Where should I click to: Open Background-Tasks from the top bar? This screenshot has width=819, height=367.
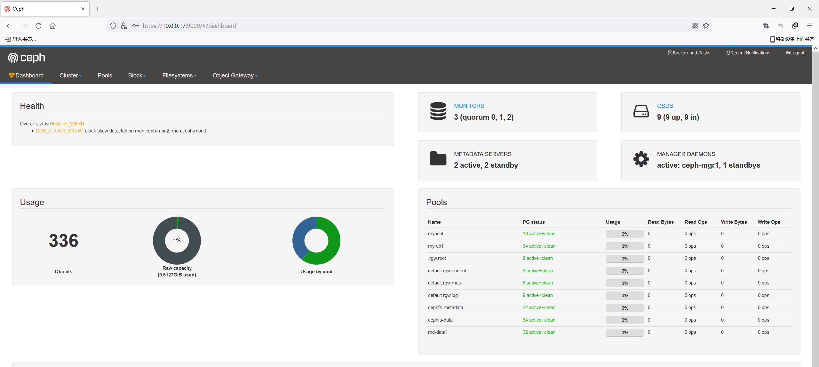pyautogui.click(x=688, y=52)
